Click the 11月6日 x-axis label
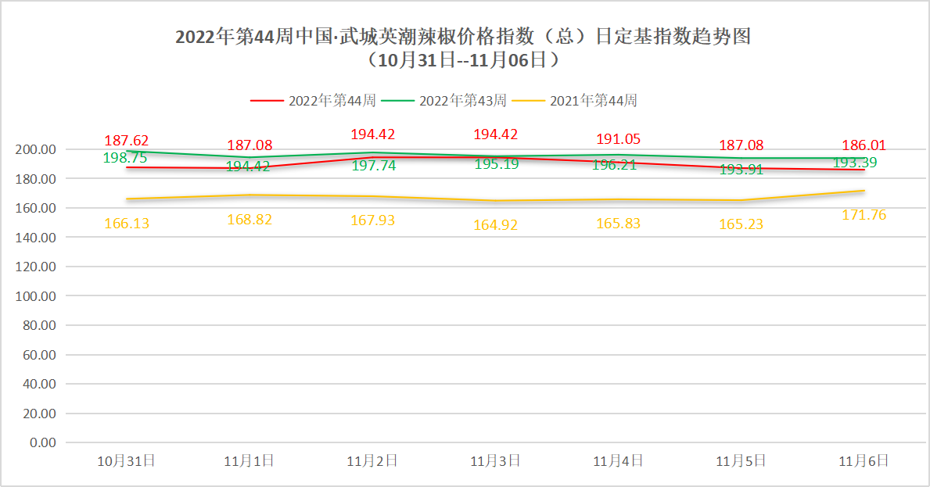 [864, 461]
